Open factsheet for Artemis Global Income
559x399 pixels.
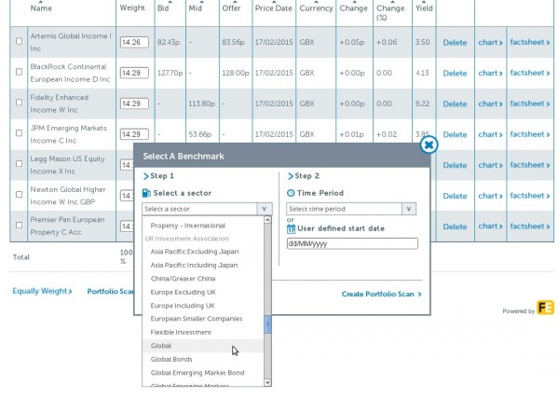coord(530,42)
